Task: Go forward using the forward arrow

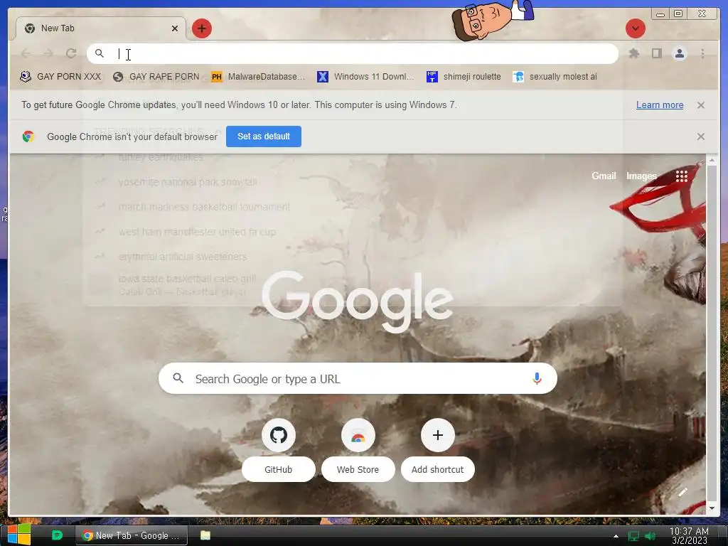Action: coord(48,53)
